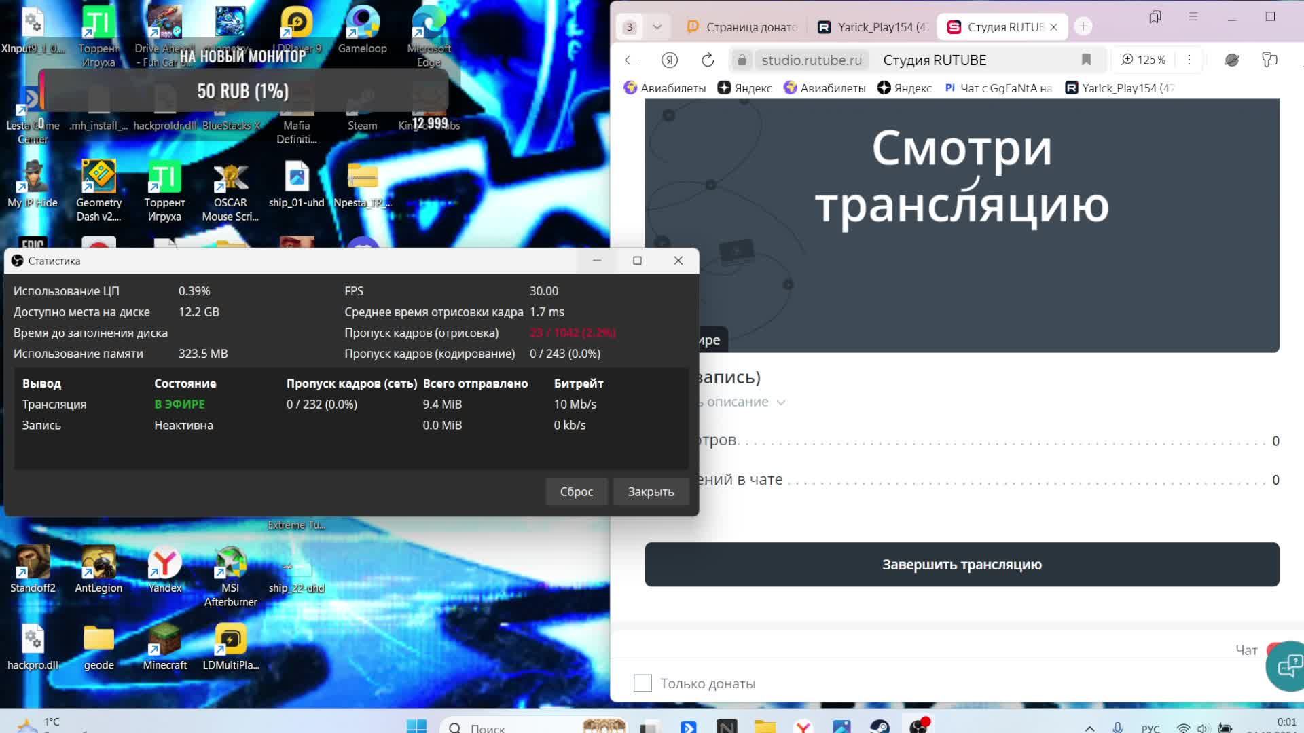Open the browser extensions icon
Image resolution: width=1304 pixels, height=733 pixels.
click(x=1269, y=60)
